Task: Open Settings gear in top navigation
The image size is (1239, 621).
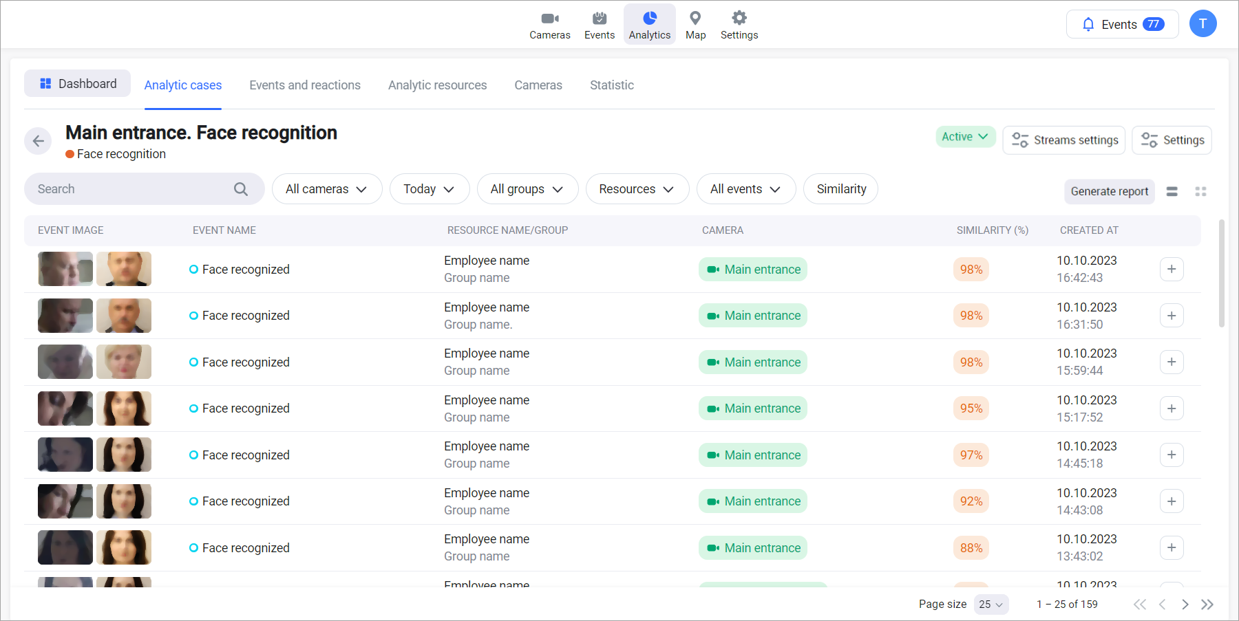Action: [739, 25]
